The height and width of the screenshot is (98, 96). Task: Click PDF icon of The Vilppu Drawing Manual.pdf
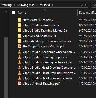[20, 46]
